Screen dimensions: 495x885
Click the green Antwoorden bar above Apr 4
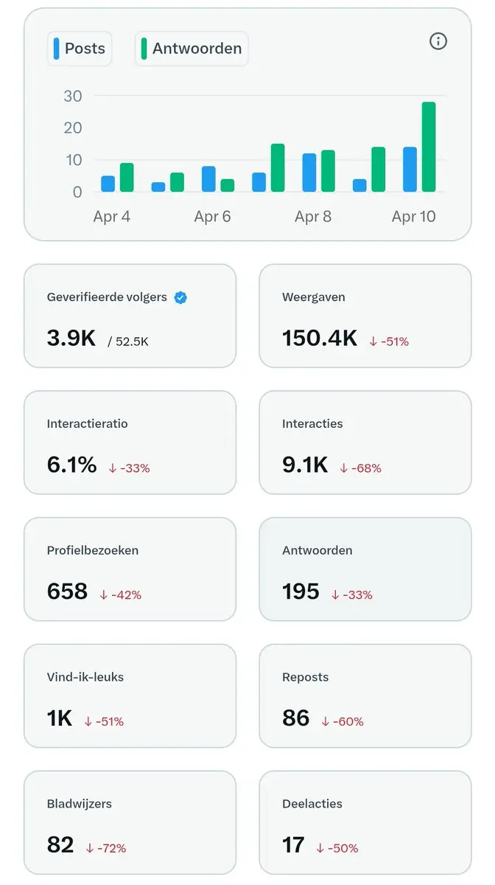click(127, 178)
